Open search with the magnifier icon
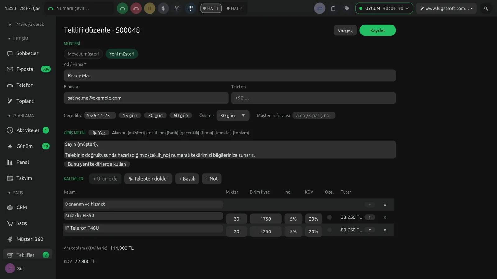The width and height of the screenshot is (497, 279). (486, 8)
